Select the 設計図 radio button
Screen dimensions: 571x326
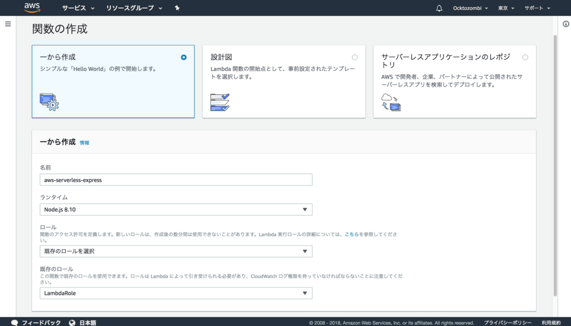(355, 57)
